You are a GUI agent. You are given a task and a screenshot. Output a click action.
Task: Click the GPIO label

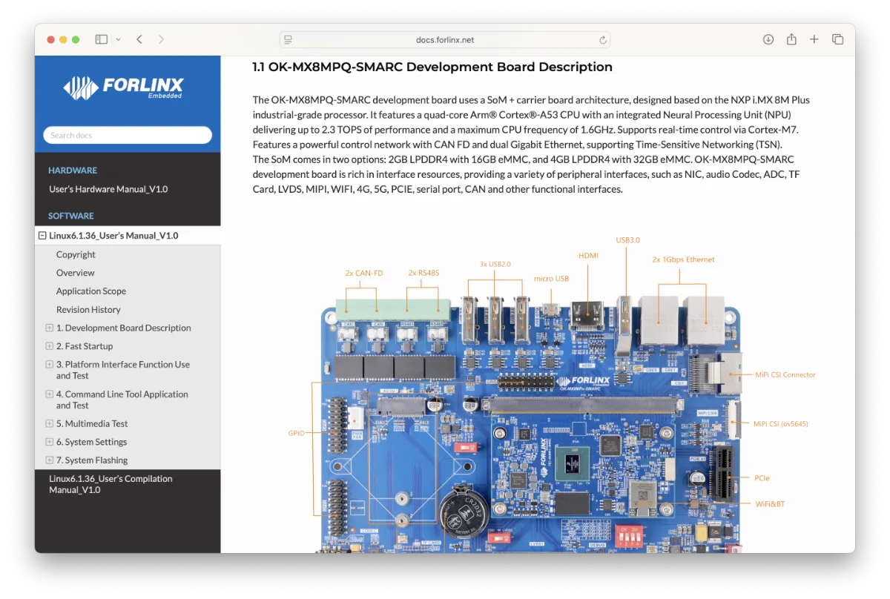coord(297,433)
